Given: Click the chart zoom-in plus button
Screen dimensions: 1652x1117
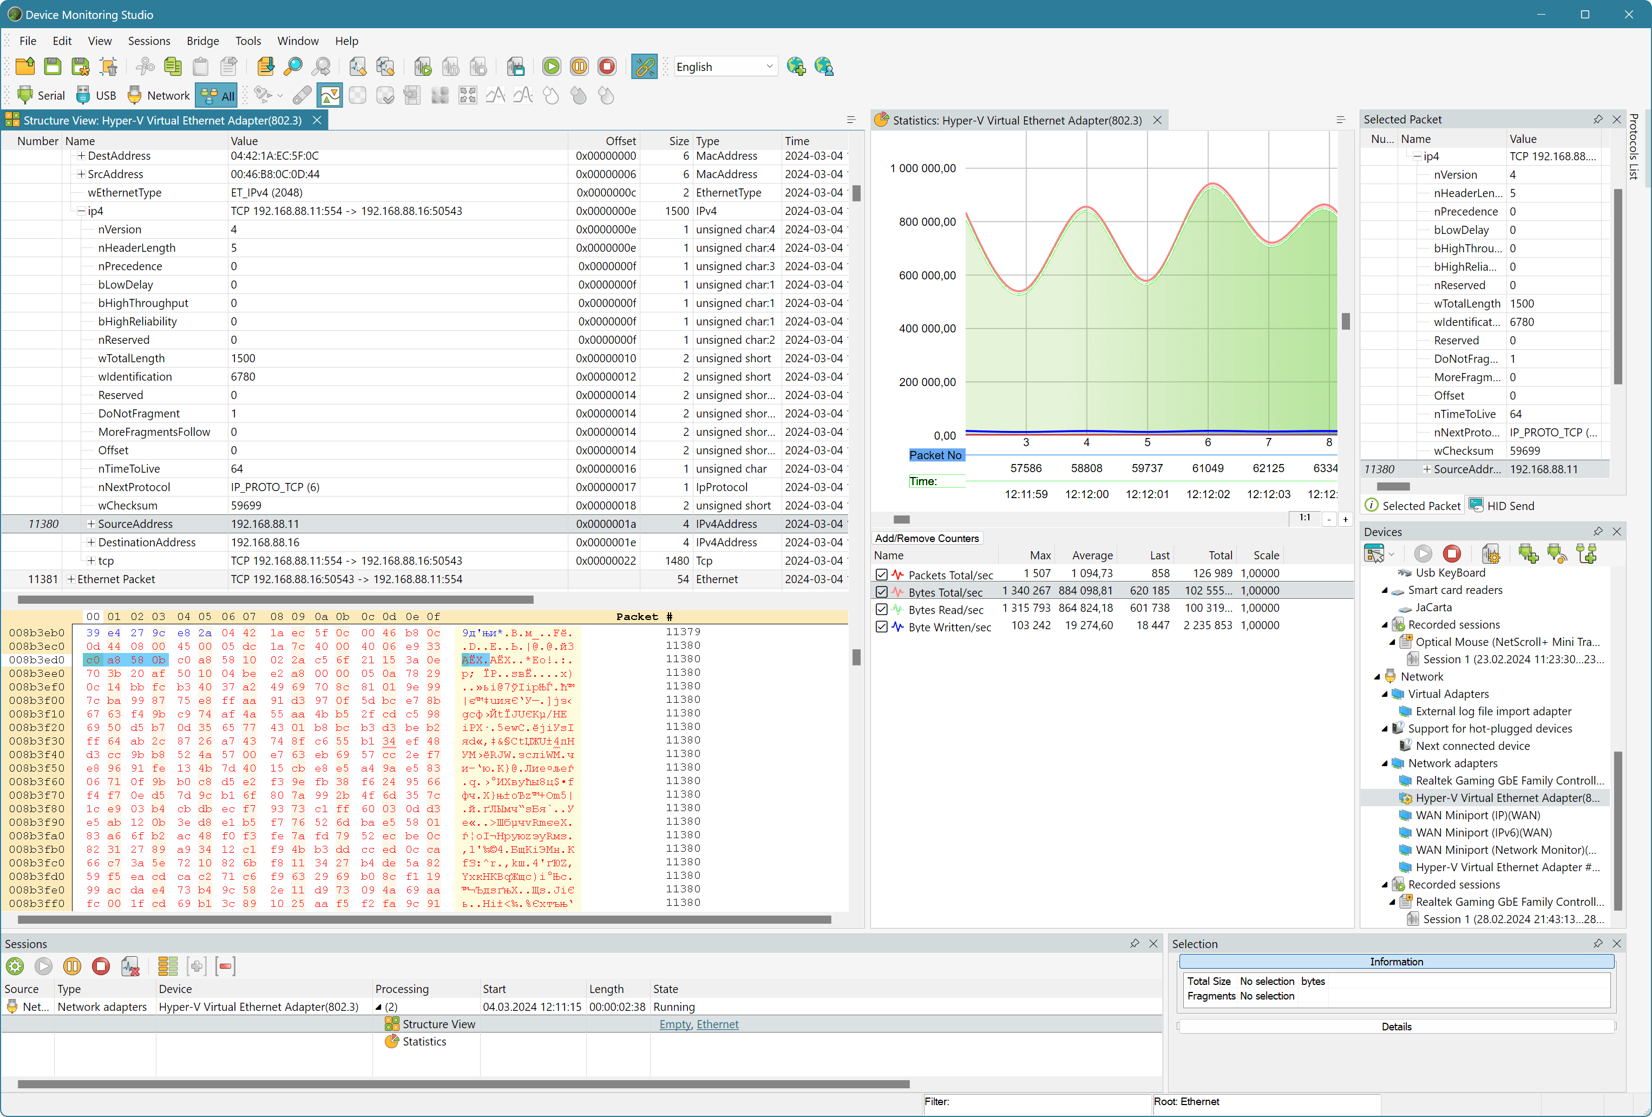Looking at the screenshot, I should (x=1345, y=520).
